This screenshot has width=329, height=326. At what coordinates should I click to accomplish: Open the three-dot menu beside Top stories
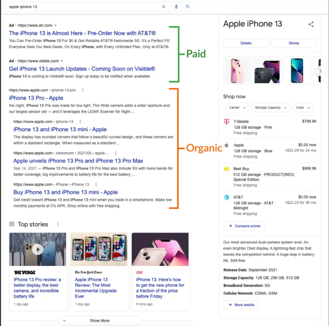point(58,224)
